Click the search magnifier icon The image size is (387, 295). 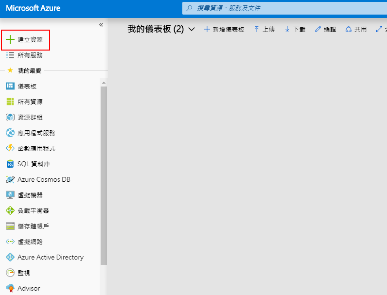pyautogui.click(x=189, y=8)
